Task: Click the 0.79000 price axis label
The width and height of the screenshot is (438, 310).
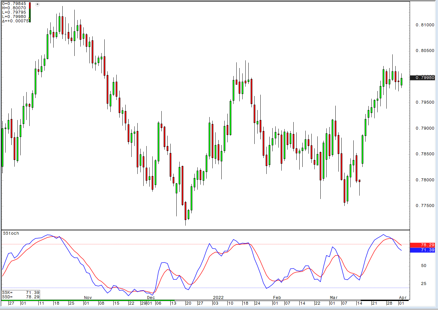Action: (425, 128)
